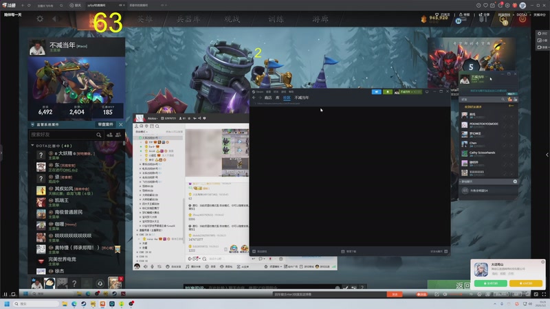Image resolution: width=550 pixels, height=309 pixels.
Task: Click the Huya refresh icon in the top bar
Action: [x=29, y=5]
